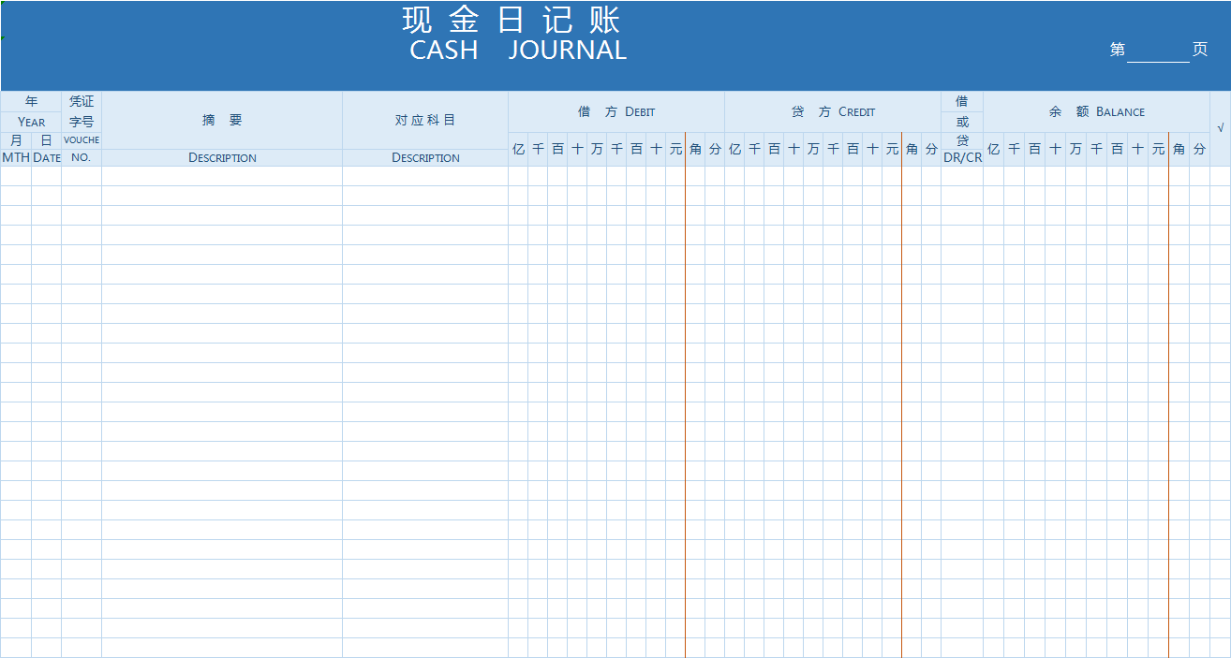Click the 凭证字号 VOUCHER NO. header

point(81,122)
